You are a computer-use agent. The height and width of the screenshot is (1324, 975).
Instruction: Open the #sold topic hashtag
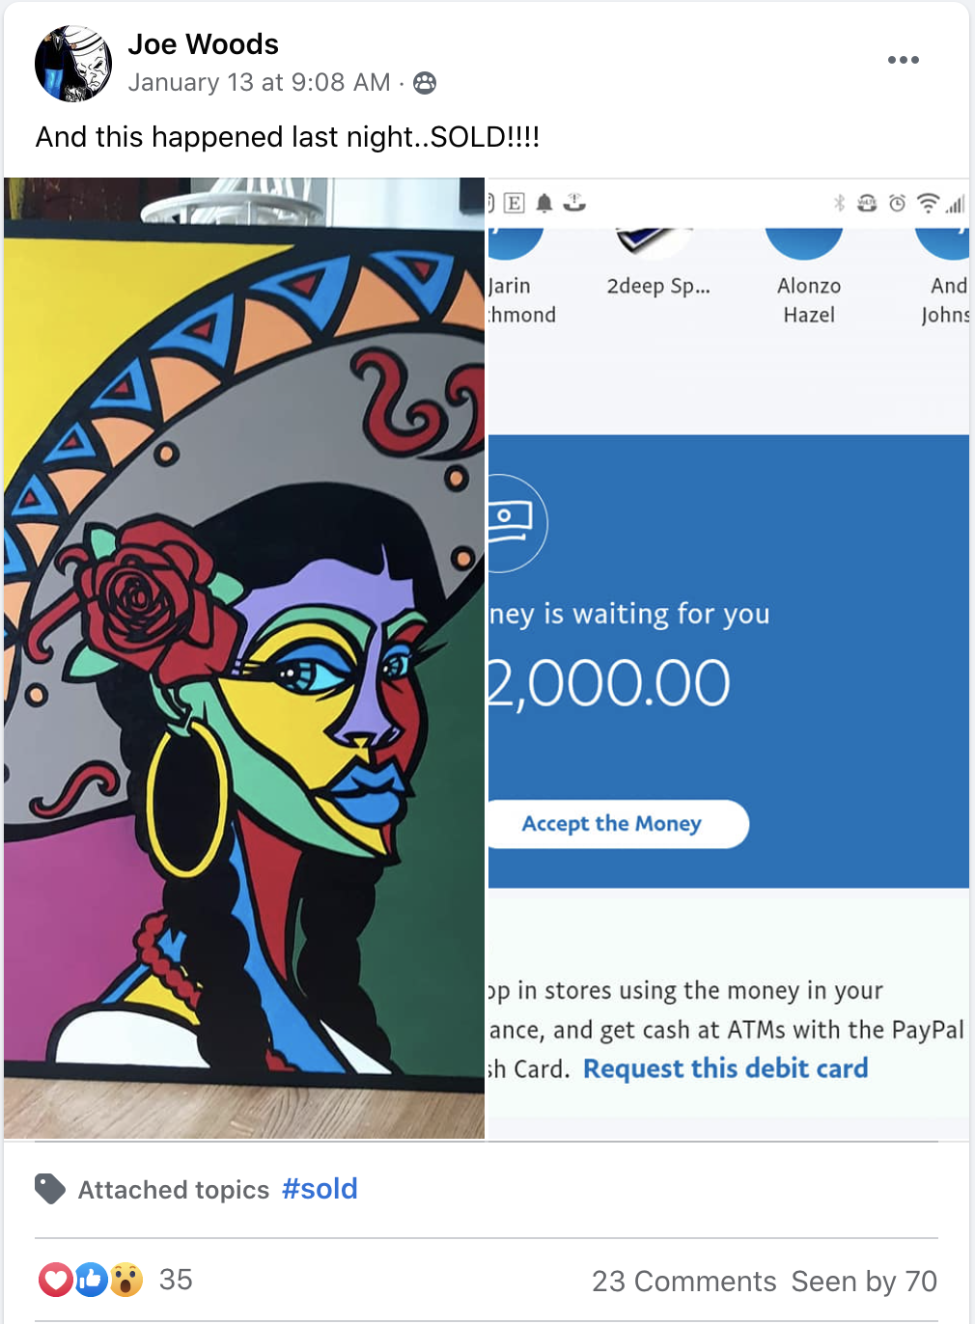[x=320, y=1188]
